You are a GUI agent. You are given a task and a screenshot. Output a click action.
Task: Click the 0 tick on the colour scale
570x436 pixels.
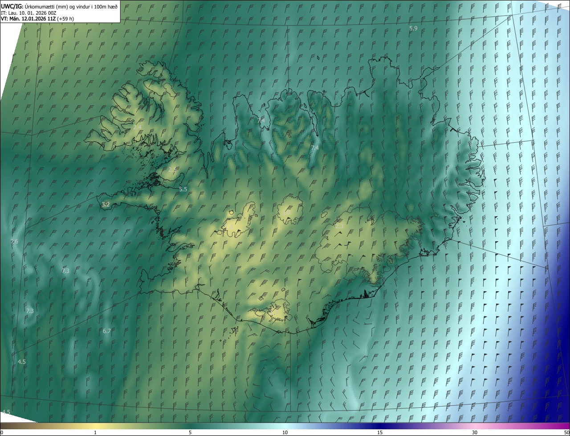click(2, 433)
